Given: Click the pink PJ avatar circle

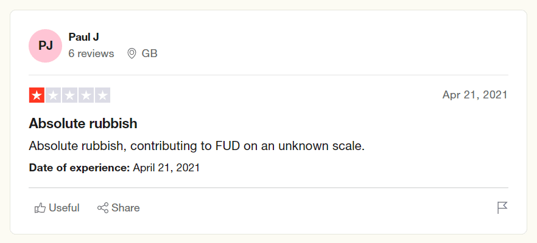Looking at the screenshot, I should (x=45, y=46).
